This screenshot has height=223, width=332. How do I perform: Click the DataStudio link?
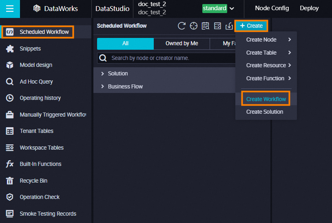(112, 9)
